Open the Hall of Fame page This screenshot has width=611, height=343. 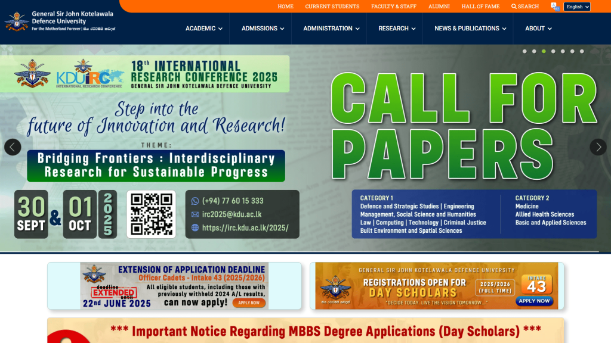pyautogui.click(x=480, y=7)
